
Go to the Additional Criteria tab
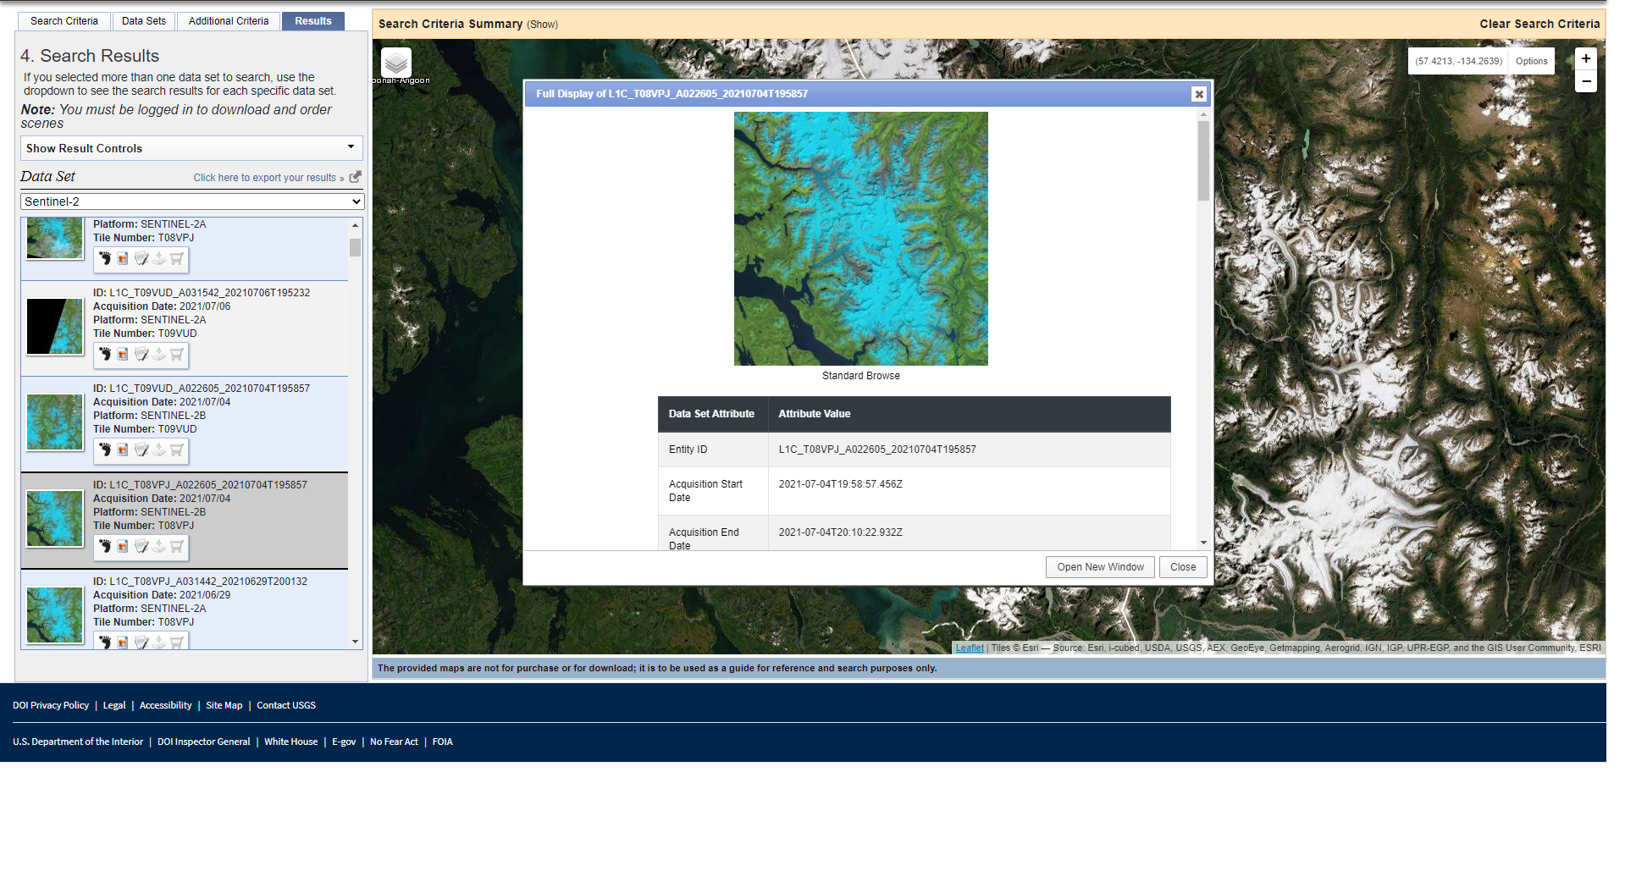[x=228, y=20]
